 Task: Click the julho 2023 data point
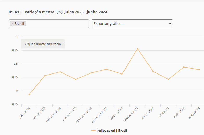click(29, 95)
